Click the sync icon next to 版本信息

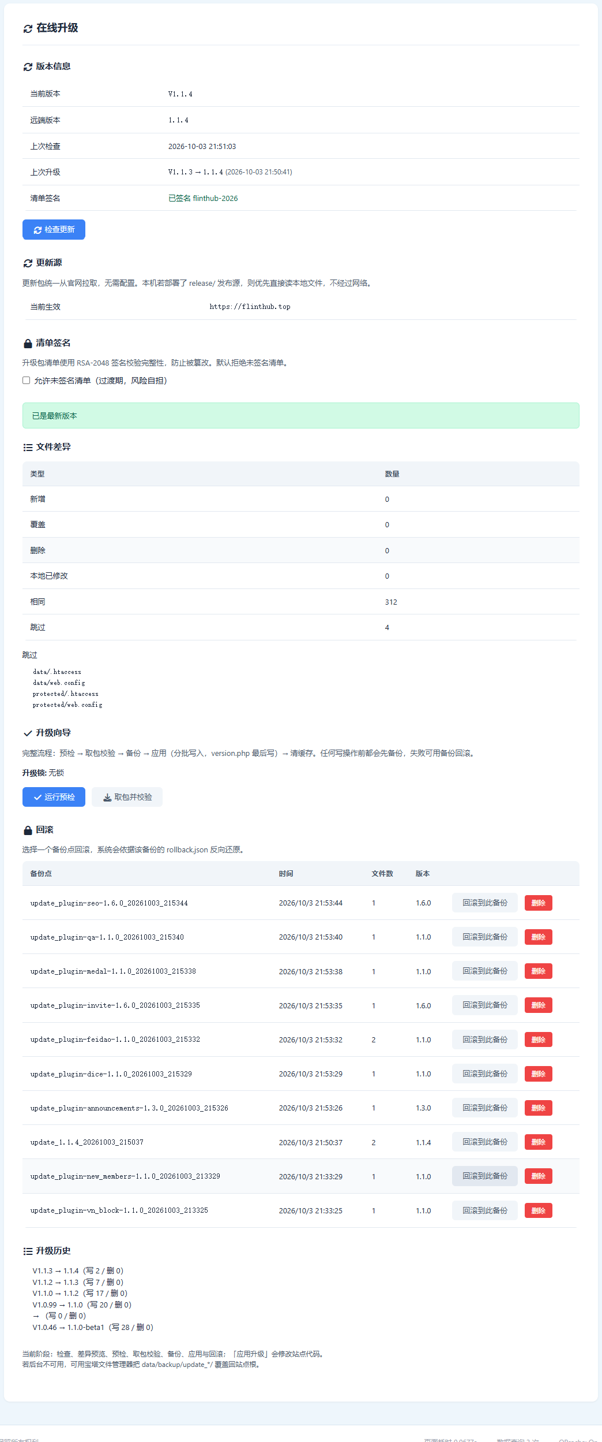(x=28, y=67)
